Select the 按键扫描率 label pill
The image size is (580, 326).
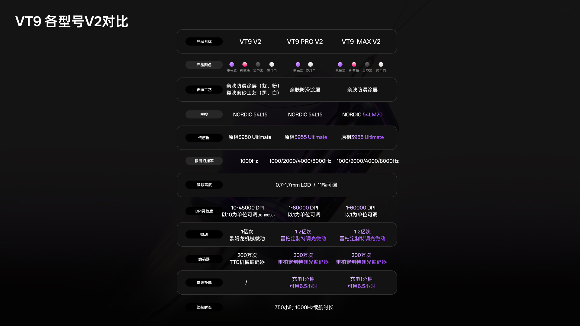204,161
